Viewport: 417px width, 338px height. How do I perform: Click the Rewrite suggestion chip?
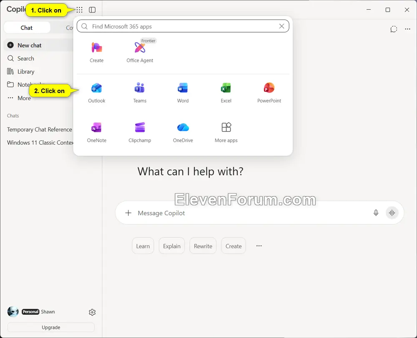[203, 246]
